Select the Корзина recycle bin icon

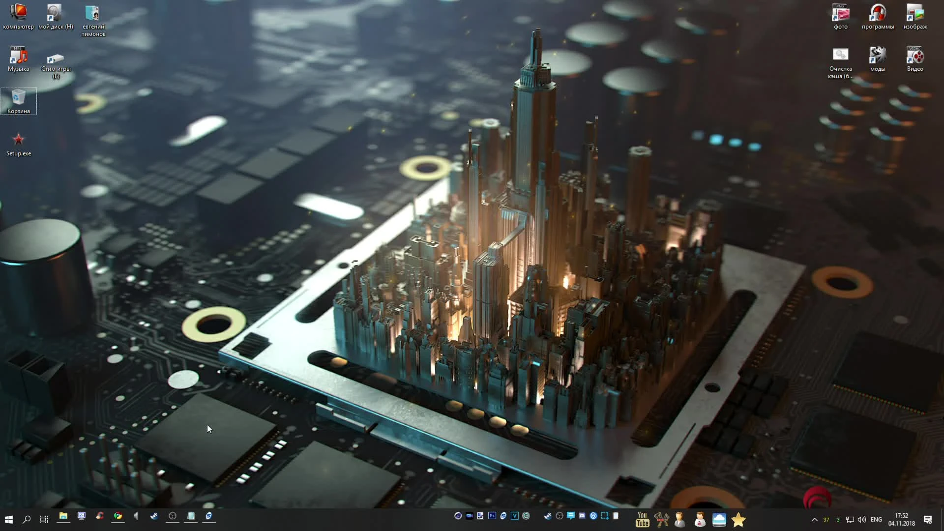tap(19, 101)
